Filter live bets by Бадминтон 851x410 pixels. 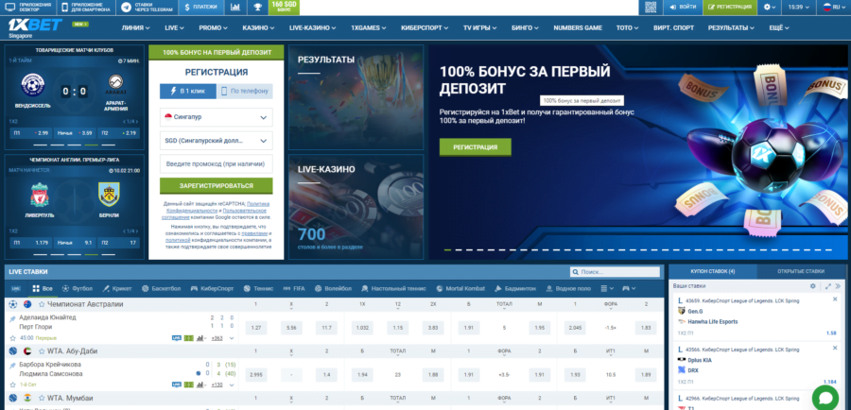point(515,288)
